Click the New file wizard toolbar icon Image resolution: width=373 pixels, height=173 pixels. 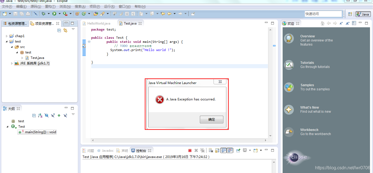click(x=5, y=14)
